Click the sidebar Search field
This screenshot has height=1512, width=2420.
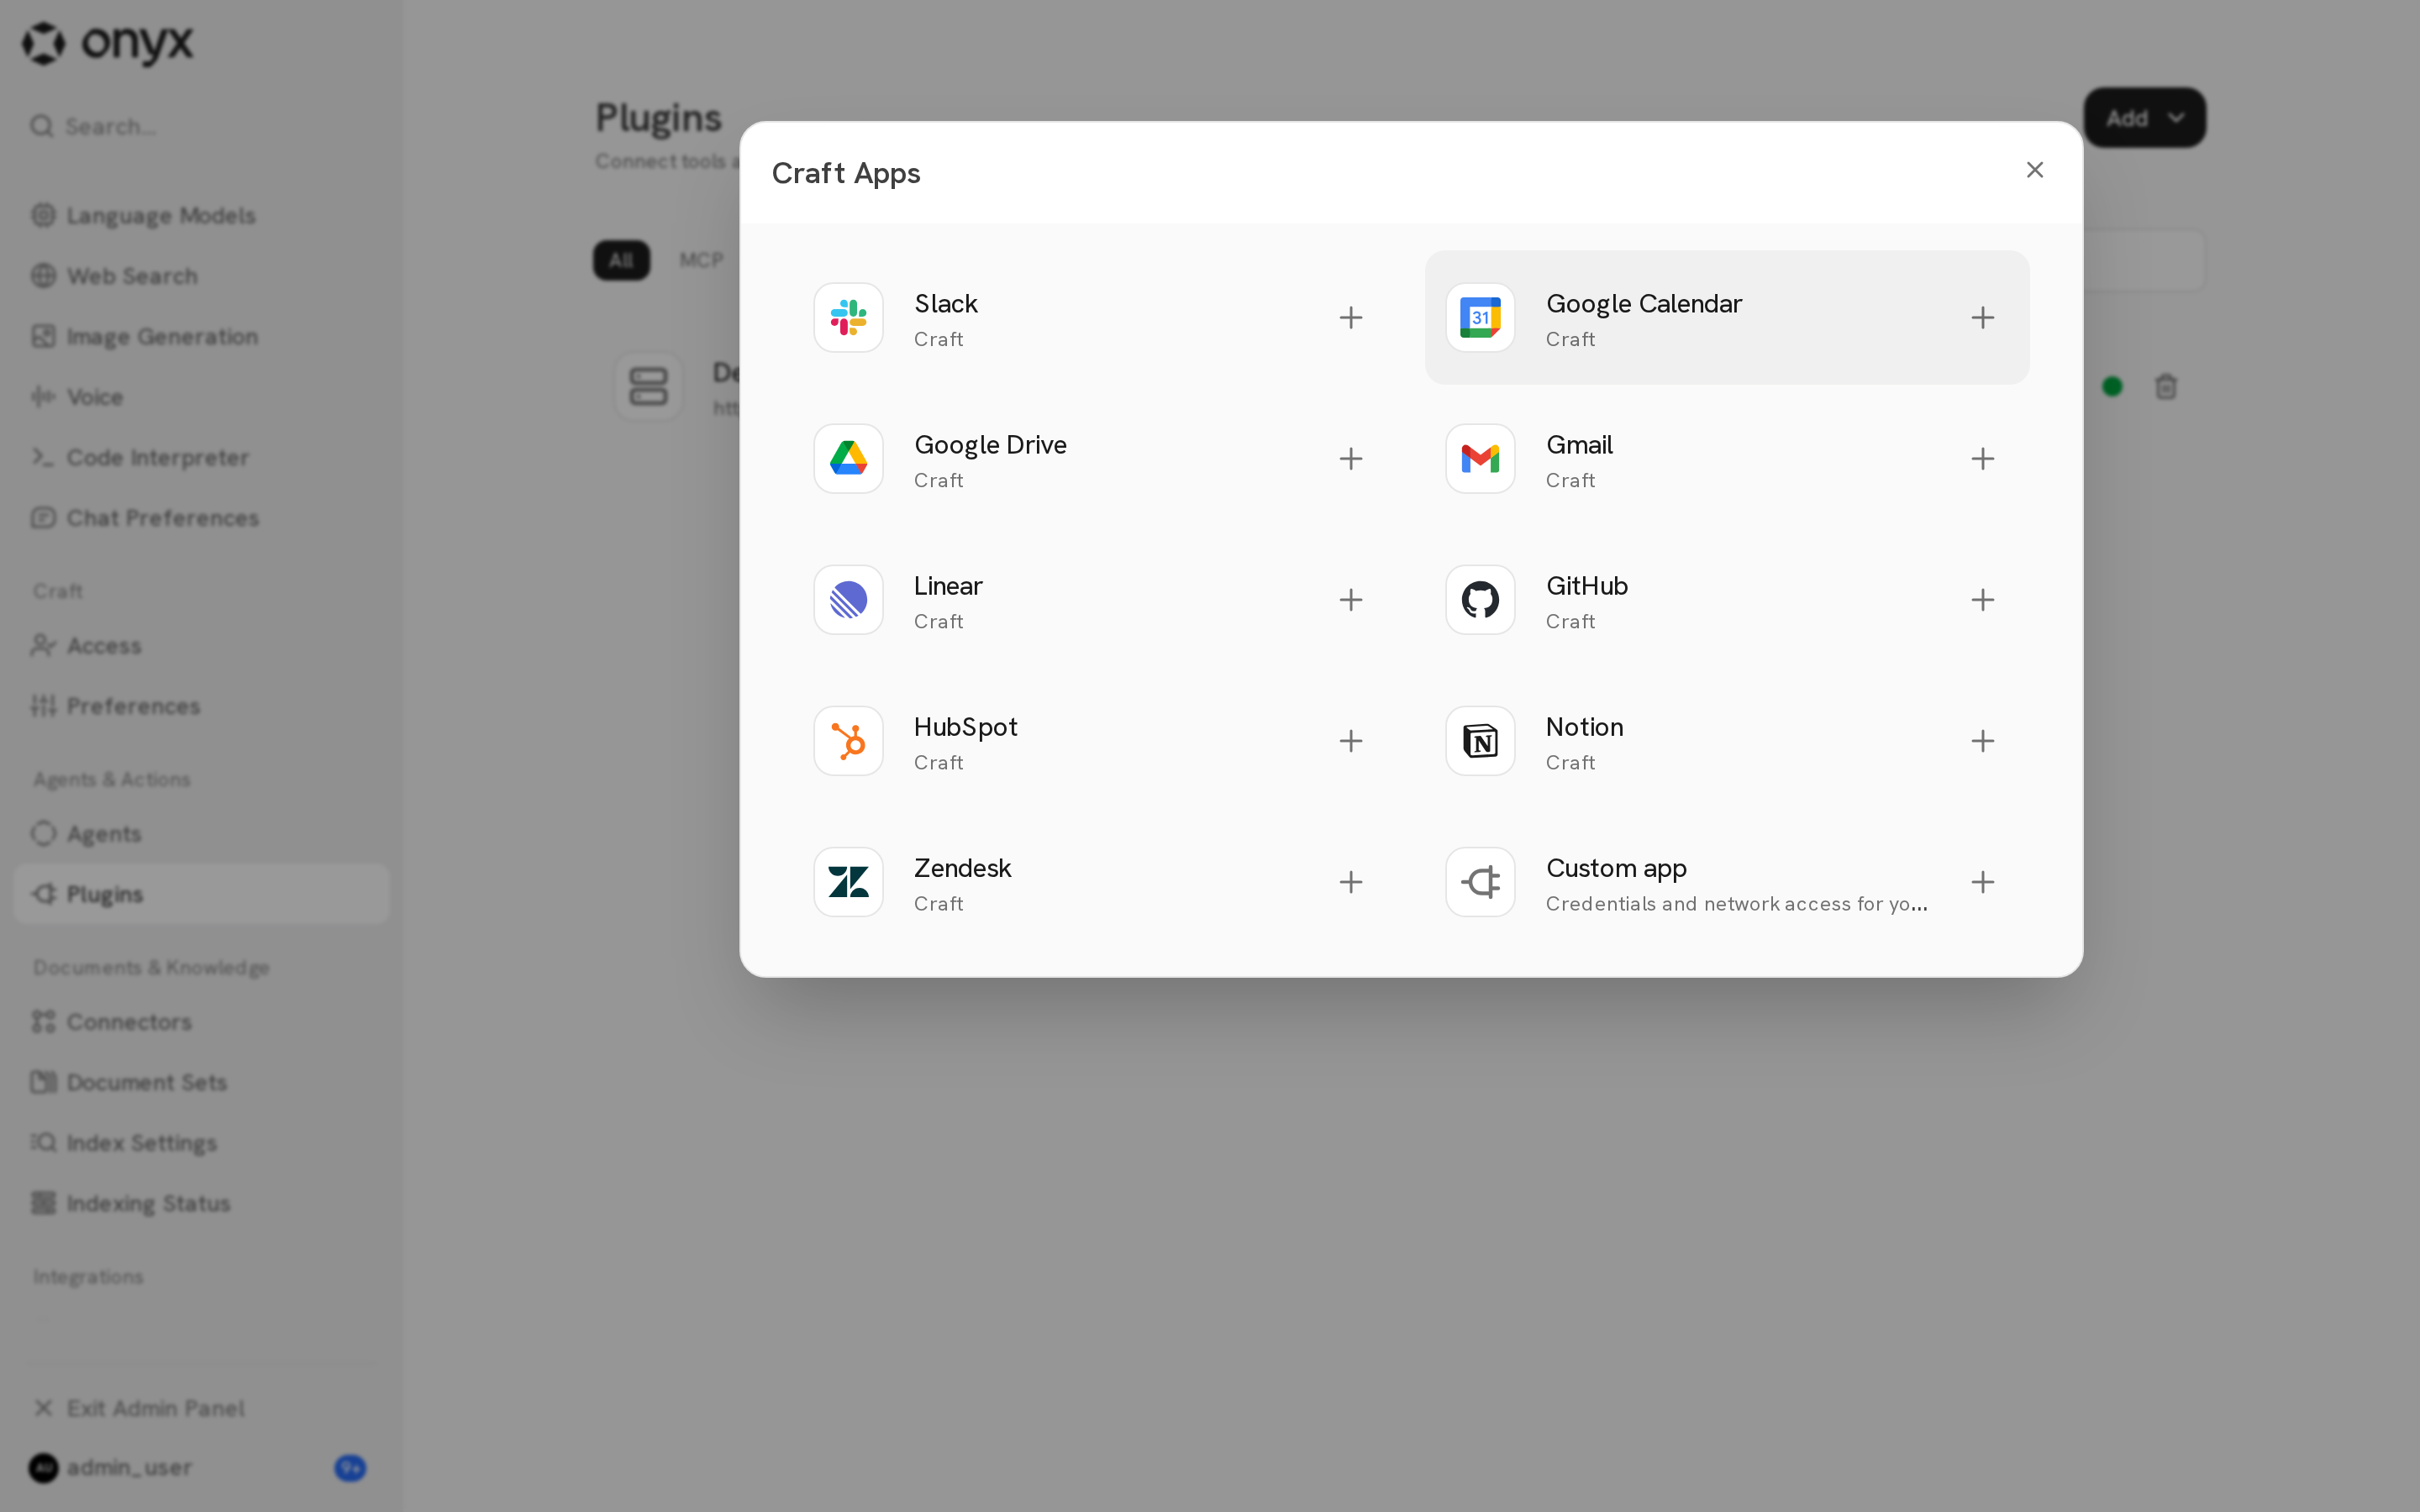tap(200, 126)
